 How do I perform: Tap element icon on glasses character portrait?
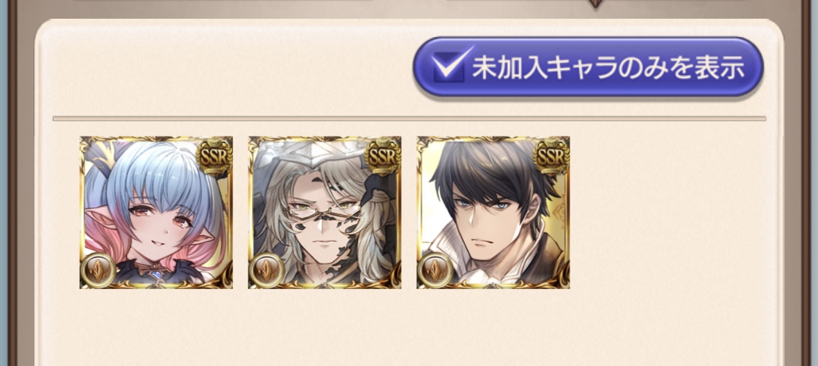coord(266,270)
